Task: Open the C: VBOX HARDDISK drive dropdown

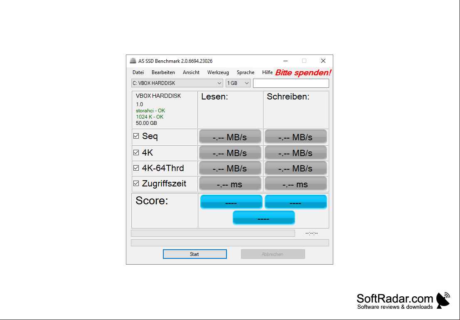Action: click(177, 83)
